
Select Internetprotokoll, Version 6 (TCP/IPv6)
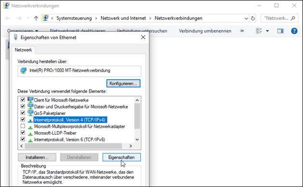point(70,139)
